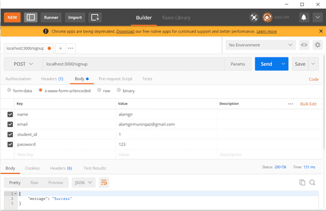Click the NEW button
This screenshot has height=211, width=326.
click(12, 17)
